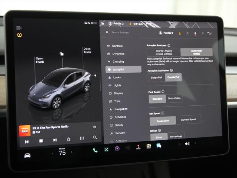Image resolution: width=237 pixels, height=178 pixels.
Task: Show info for Offset
Action: pos(160,131)
